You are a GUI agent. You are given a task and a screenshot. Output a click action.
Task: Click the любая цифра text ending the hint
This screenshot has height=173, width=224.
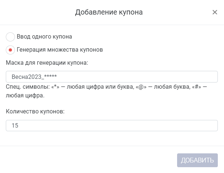click(x=25, y=96)
